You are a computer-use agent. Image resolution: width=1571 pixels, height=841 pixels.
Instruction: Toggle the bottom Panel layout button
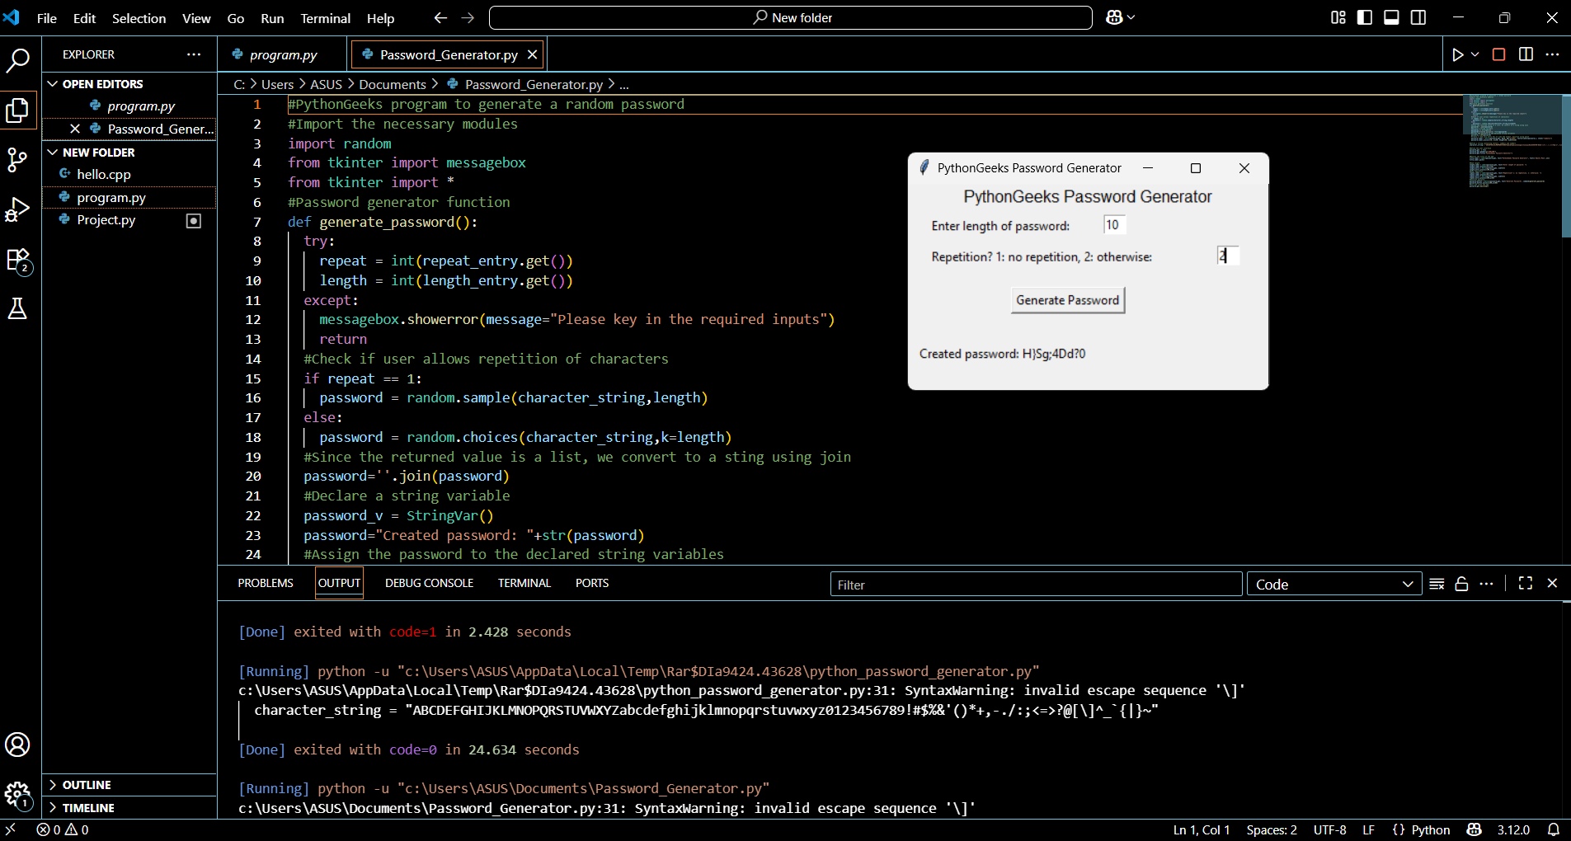1391,17
